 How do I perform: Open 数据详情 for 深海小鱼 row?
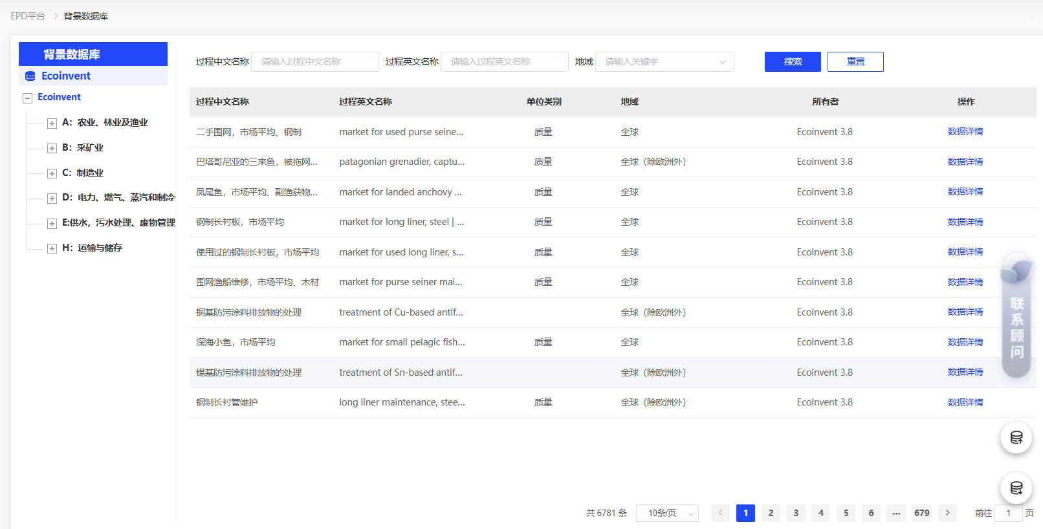pos(965,342)
